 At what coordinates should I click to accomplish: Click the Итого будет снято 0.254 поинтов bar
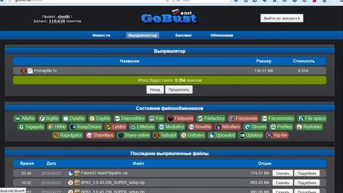pos(169,80)
